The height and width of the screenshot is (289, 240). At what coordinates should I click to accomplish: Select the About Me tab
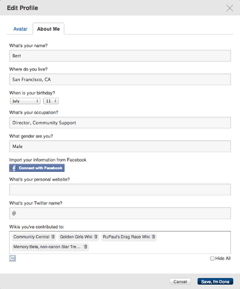pos(48,29)
